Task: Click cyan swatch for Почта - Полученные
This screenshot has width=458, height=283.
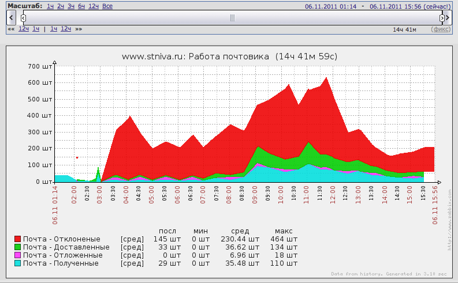Action: pos(18,263)
